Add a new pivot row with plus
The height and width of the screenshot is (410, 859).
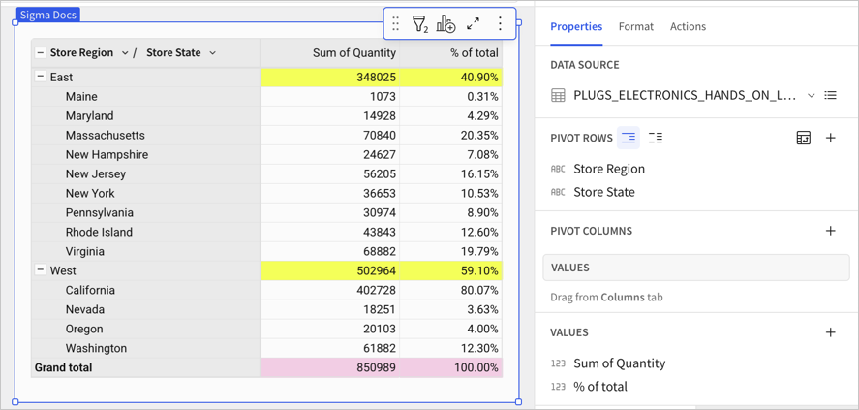click(x=831, y=139)
